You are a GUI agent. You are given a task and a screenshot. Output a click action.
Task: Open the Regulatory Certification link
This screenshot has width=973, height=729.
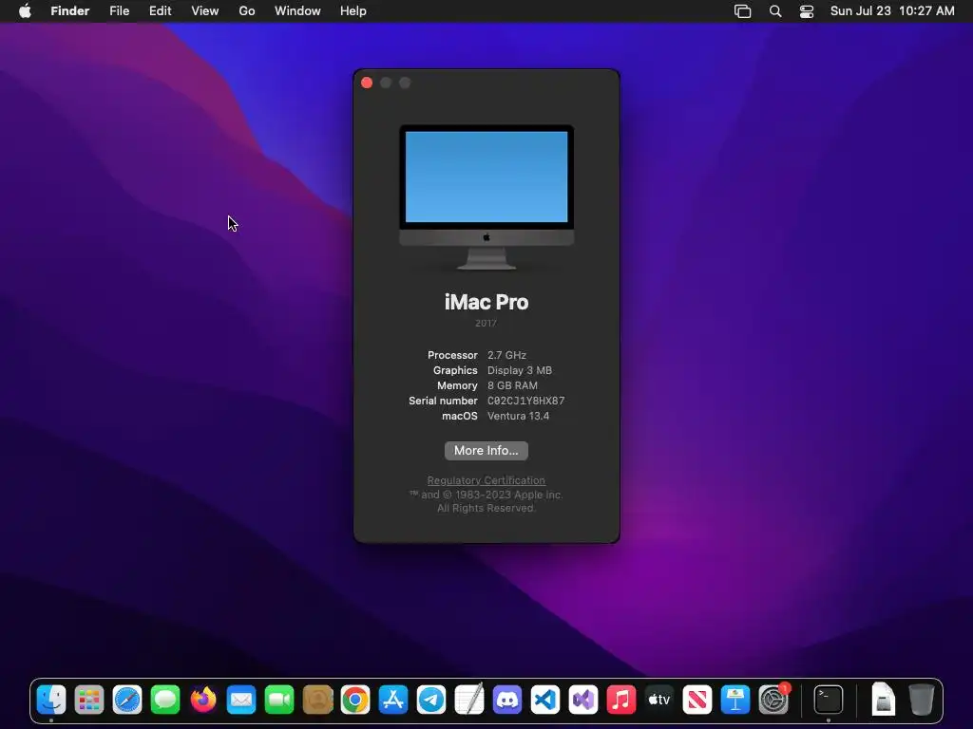tap(486, 480)
